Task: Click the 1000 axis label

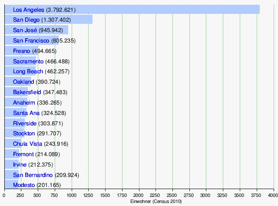Action: (71, 195)
